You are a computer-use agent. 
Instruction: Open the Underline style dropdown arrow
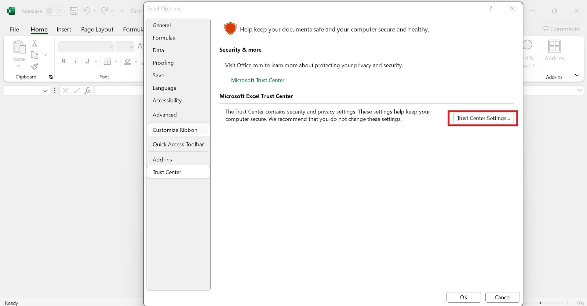tap(96, 61)
